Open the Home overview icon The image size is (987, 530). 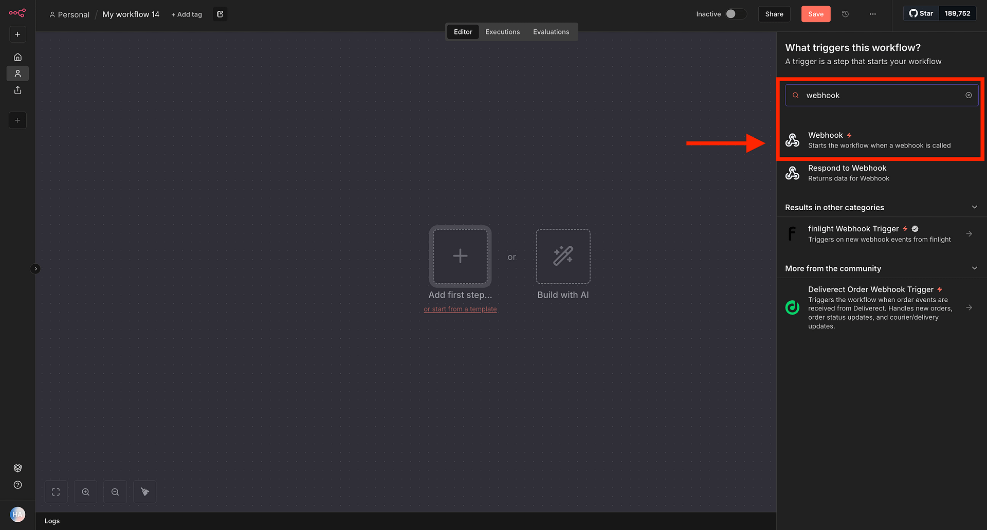(17, 57)
